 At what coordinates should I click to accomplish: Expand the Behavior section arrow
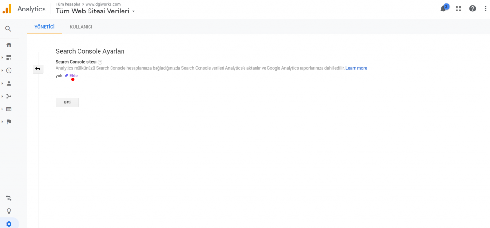click(2, 109)
